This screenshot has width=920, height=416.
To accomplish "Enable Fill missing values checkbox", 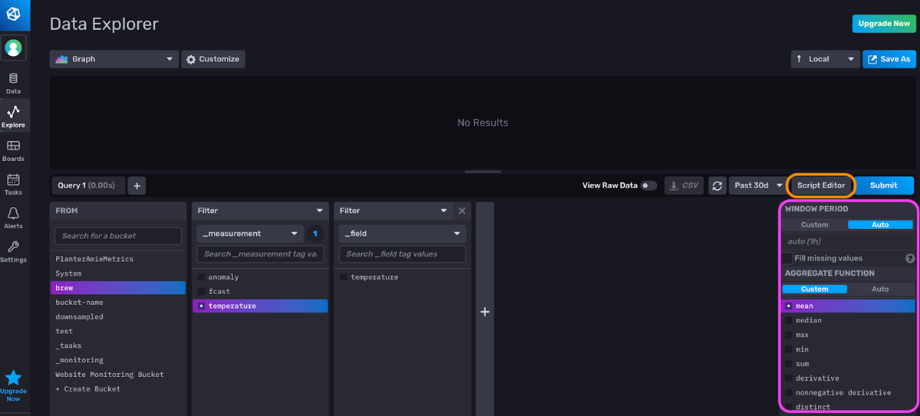I will (x=787, y=259).
